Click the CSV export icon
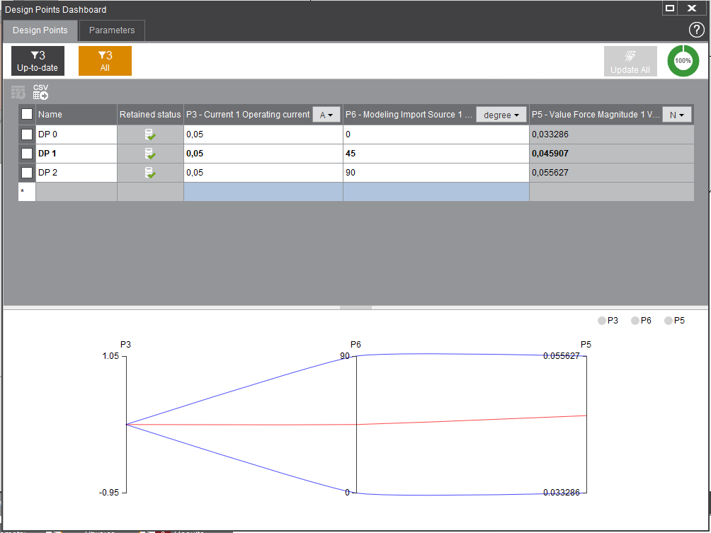 [41, 92]
